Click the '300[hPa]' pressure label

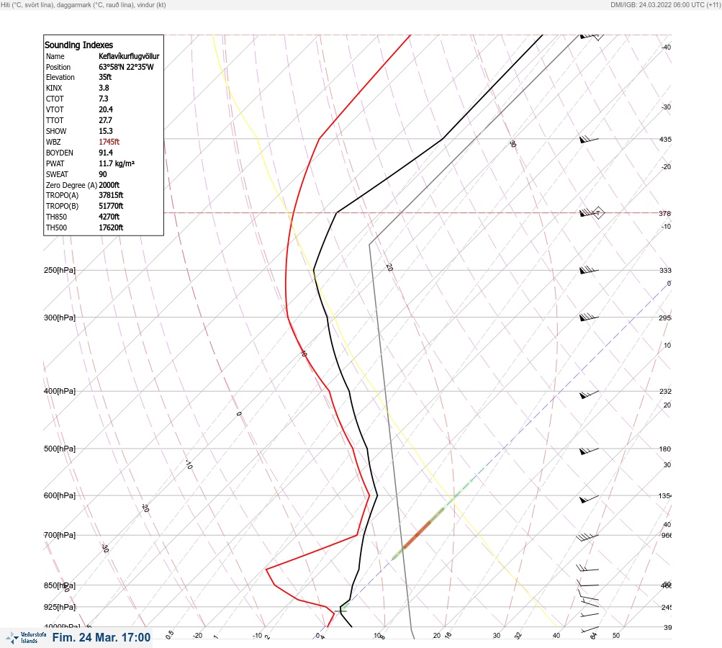coord(60,318)
